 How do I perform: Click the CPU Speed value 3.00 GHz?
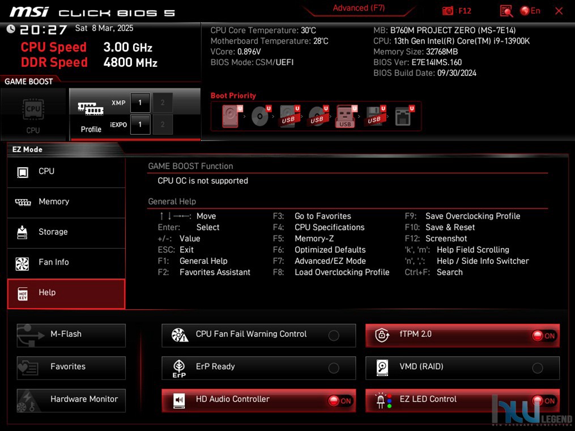[127, 47]
